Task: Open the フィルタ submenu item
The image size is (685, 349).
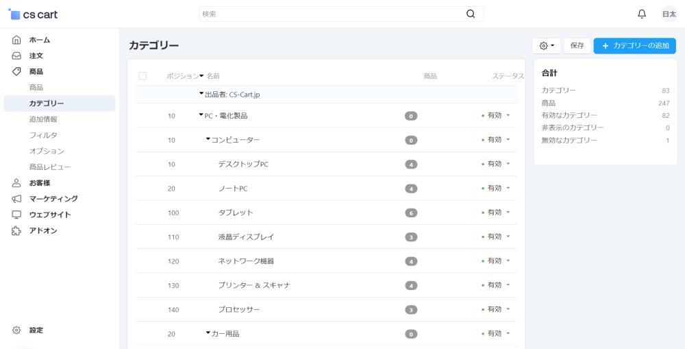Action: 43,135
